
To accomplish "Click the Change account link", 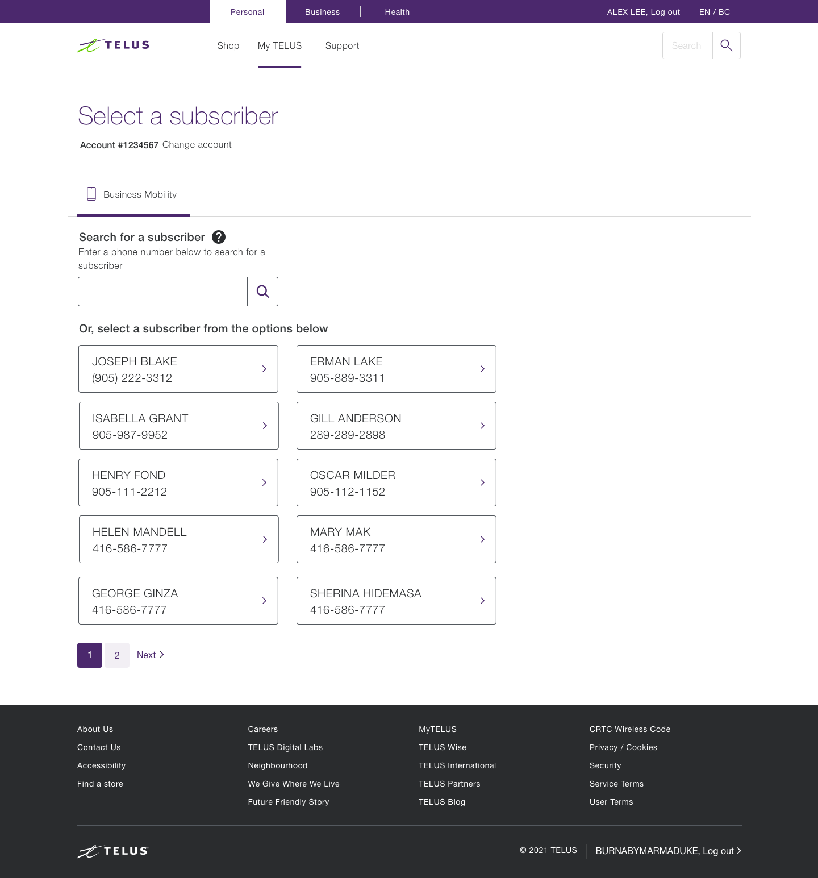I will [197, 144].
